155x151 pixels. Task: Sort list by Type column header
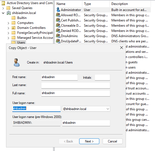coord(96,4)
